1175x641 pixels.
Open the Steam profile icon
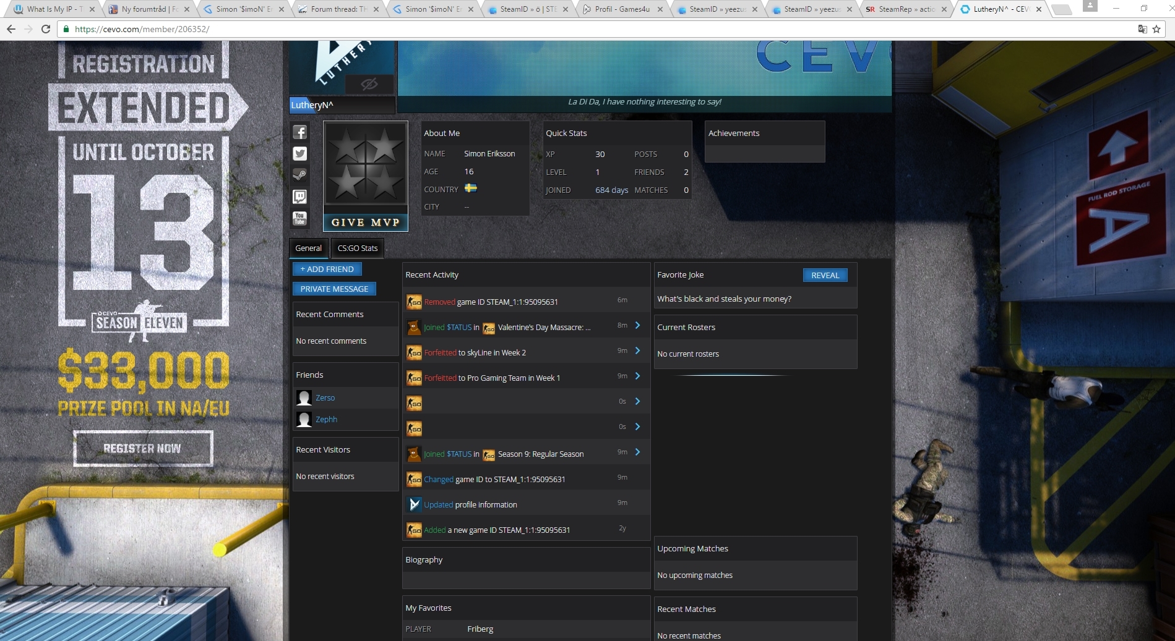coord(299,175)
